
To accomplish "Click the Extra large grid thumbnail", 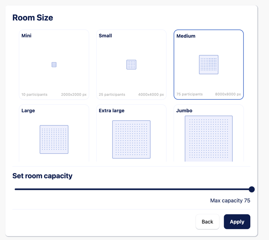I will (x=131, y=140).
